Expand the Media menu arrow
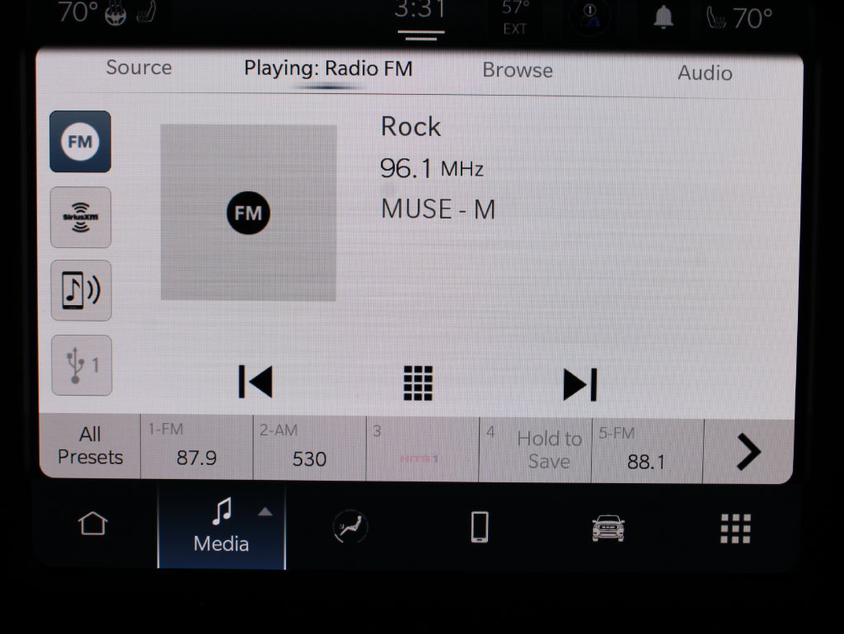 coord(265,512)
